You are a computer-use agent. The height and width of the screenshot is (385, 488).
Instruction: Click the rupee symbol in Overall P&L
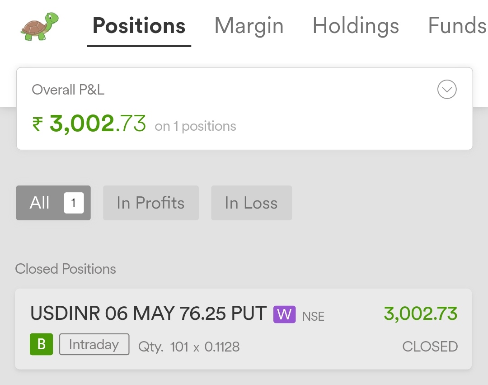(x=38, y=124)
